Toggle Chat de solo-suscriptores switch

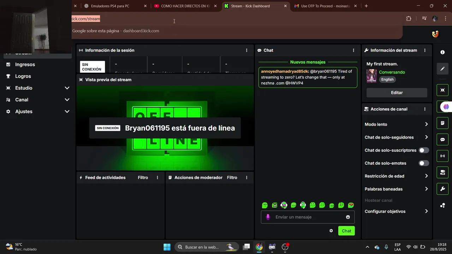coord(424,150)
